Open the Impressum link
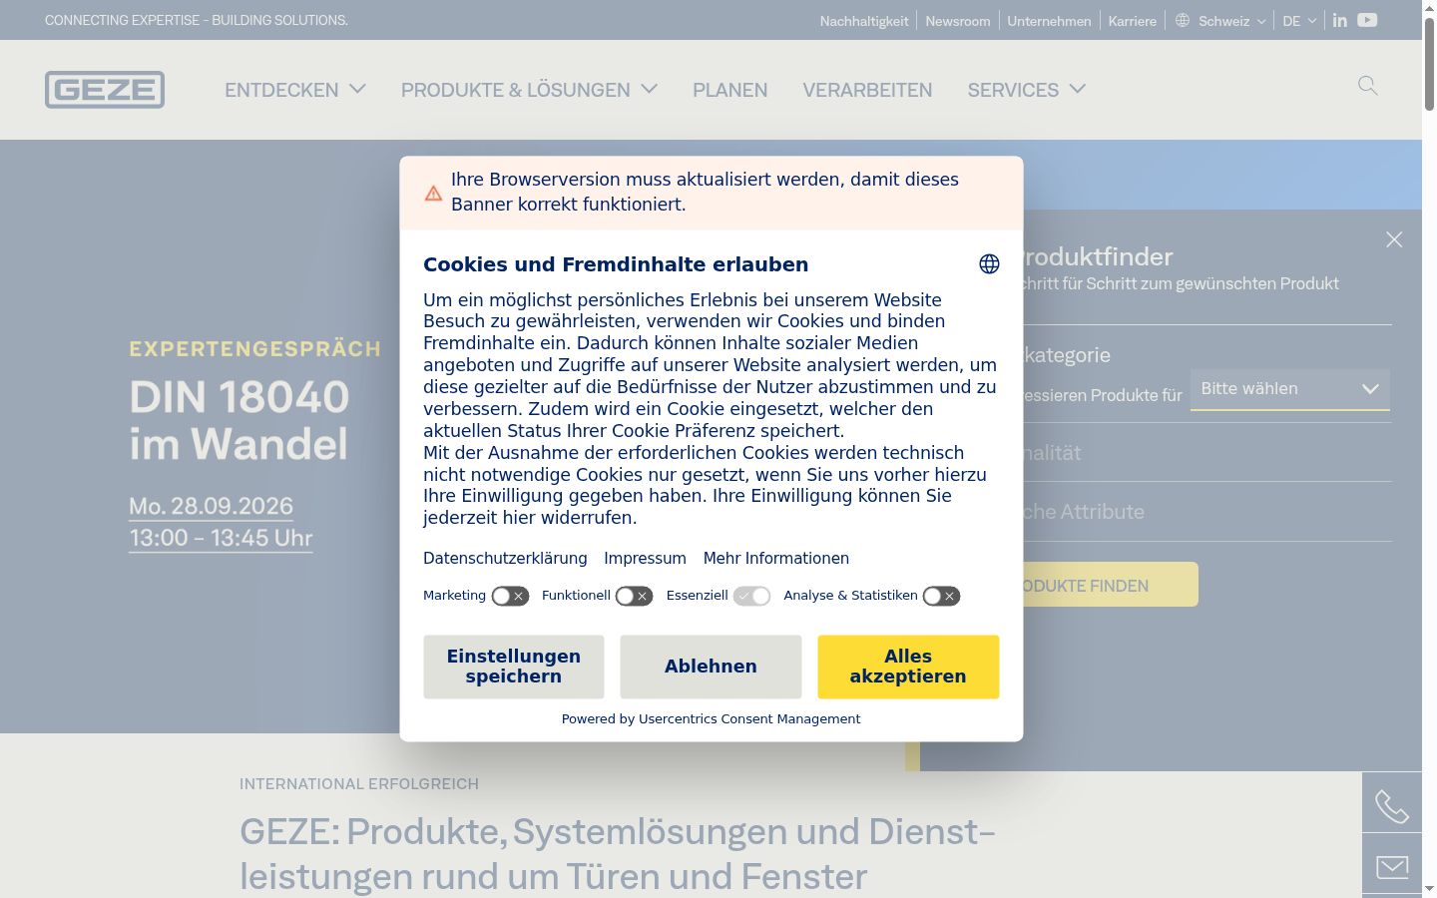The height and width of the screenshot is (898, 1437). pyautogui.click(x=645, y=559)
